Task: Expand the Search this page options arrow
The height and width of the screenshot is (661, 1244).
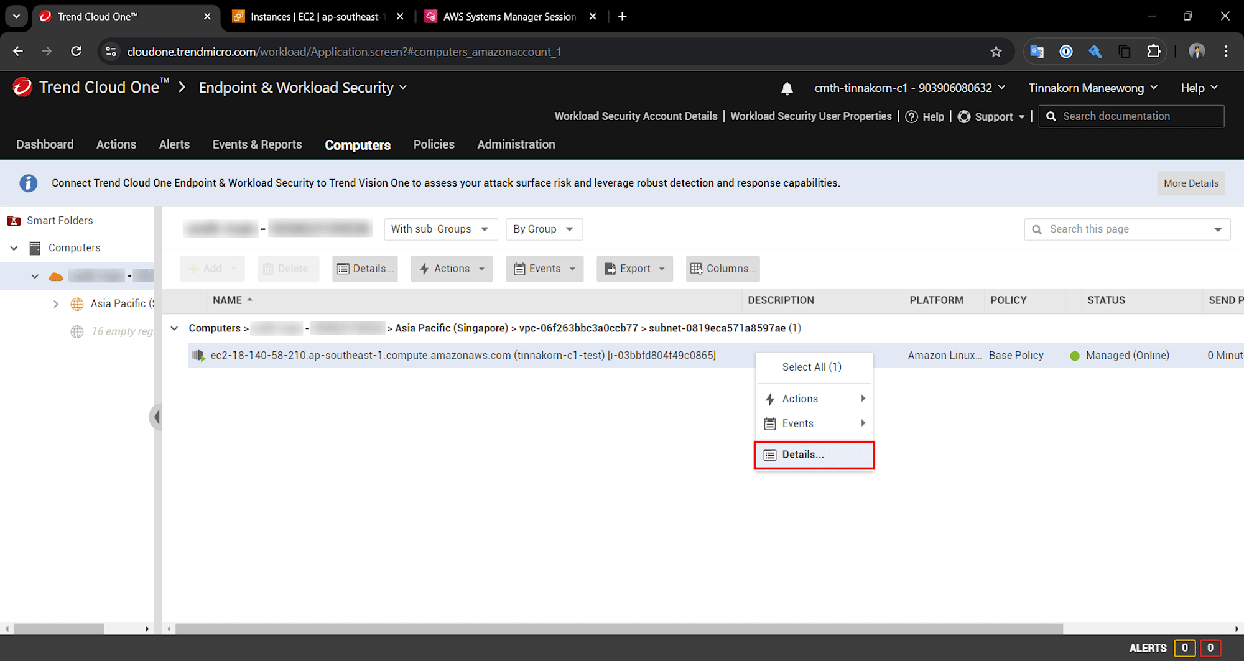Action: 1218,229
